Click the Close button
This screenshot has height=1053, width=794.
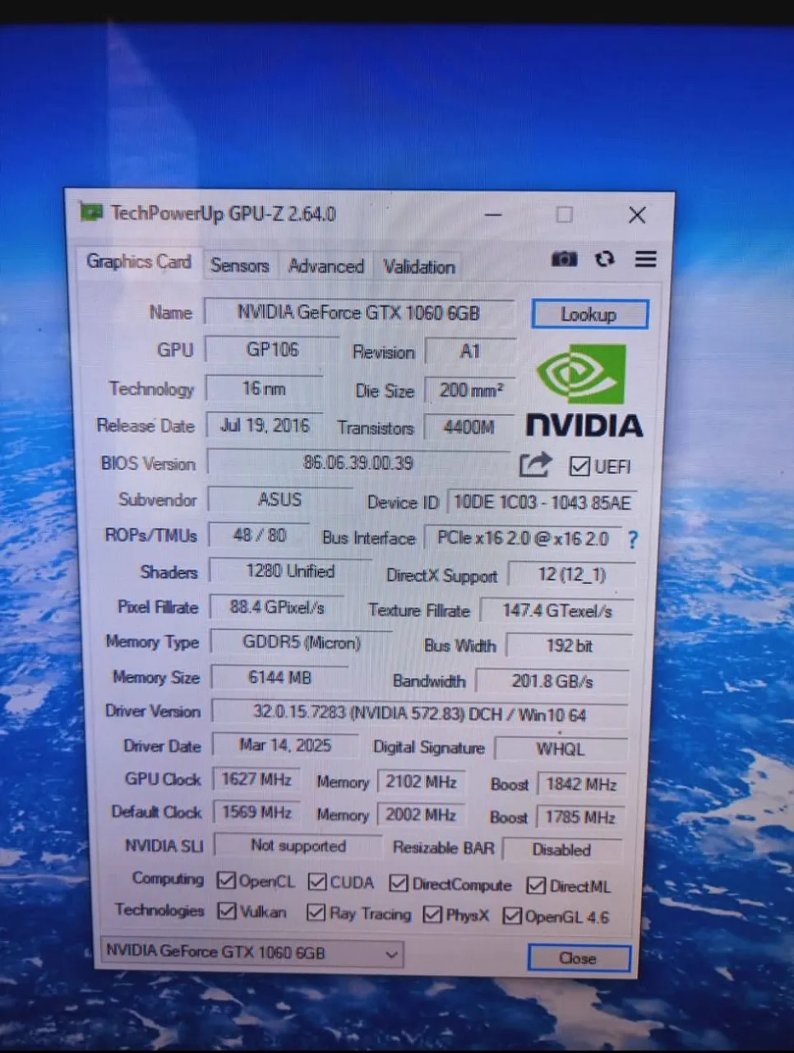pyautogui.click(x=579, y=958)
